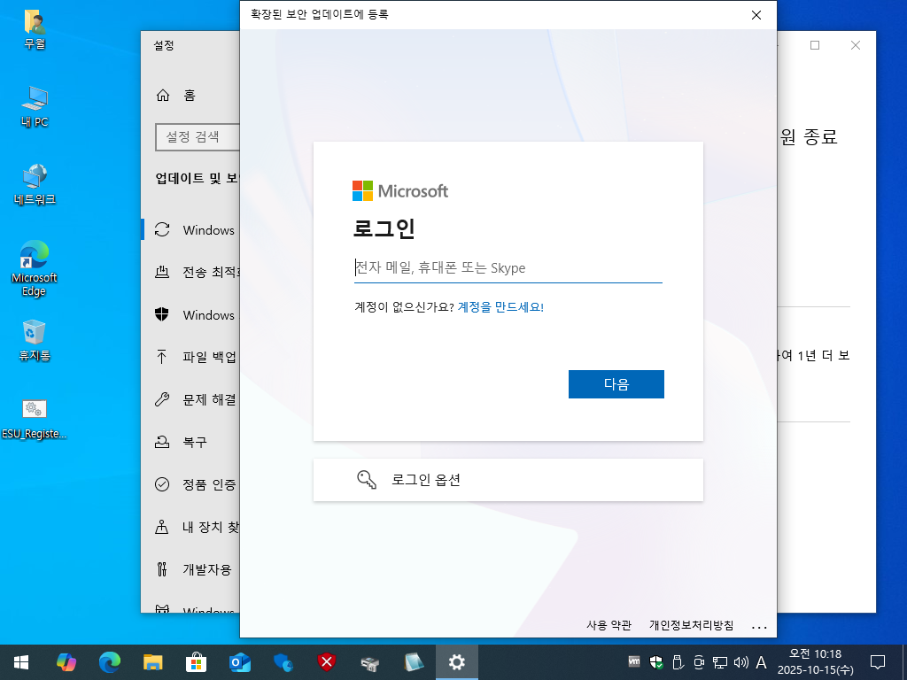
Task: Open Windows security shield item in sidebar
Action: [191, 315]
